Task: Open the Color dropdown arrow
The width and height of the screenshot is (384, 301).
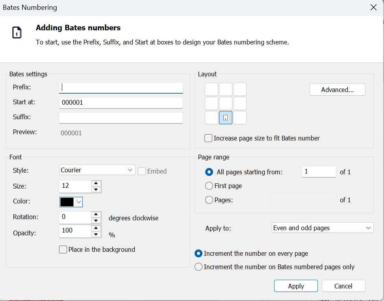Action: coord(79,202)
